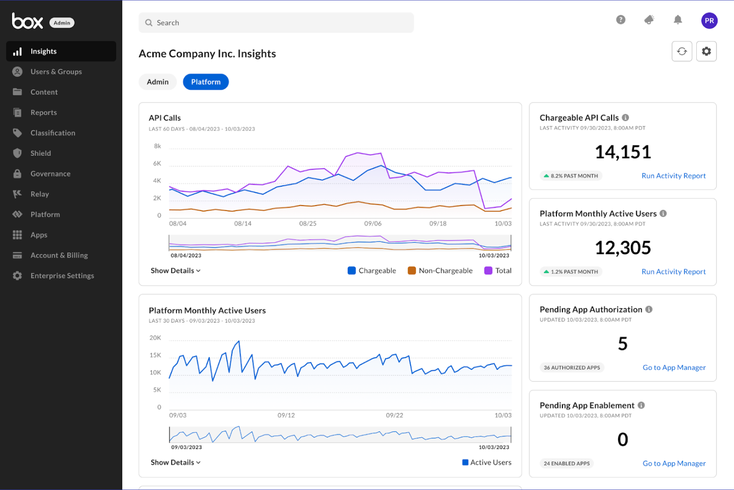Open the Apps manager from the sidebar

[38, 235]
